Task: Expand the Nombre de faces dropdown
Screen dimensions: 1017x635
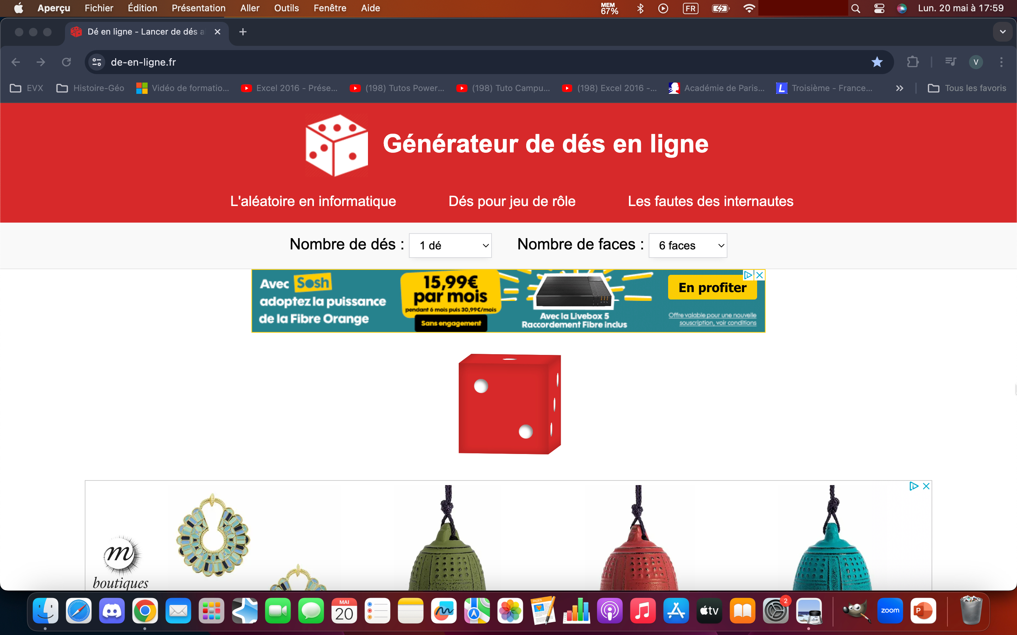Action: pyautogui.click(x=688, y=245)
